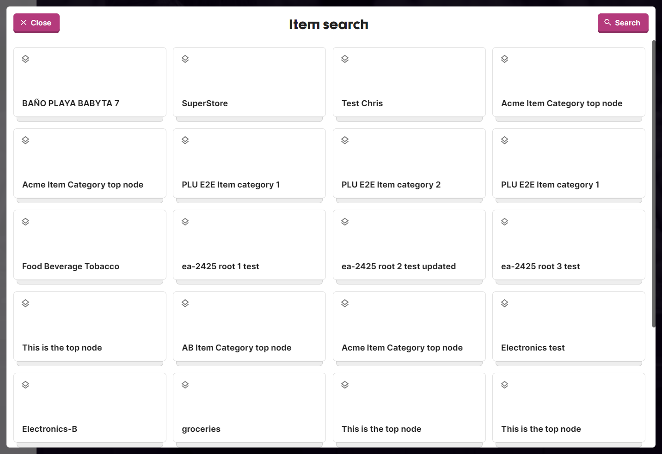Open the ea-2425 root 1 test category
Screen dimensions: 662x454
point(249,245)
